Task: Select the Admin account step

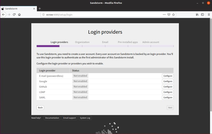Action: coord(151,42)
